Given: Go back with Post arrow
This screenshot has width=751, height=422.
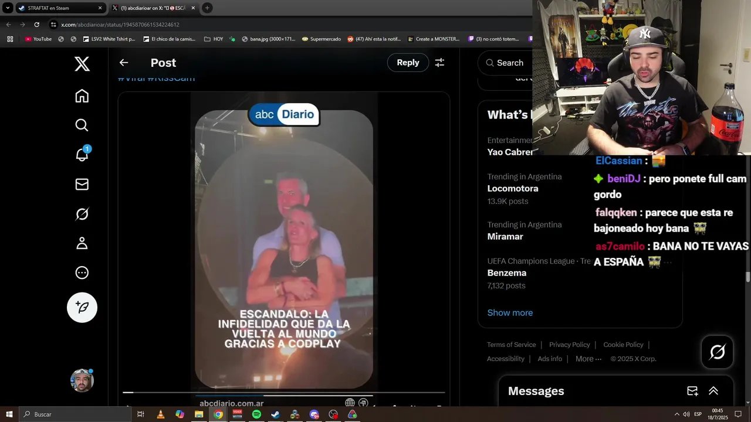Looking at the screenshot, I should 123,63.
